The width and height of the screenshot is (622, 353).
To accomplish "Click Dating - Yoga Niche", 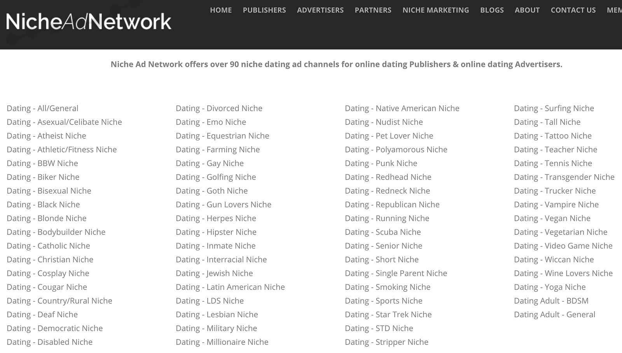I will click(550, 287).
